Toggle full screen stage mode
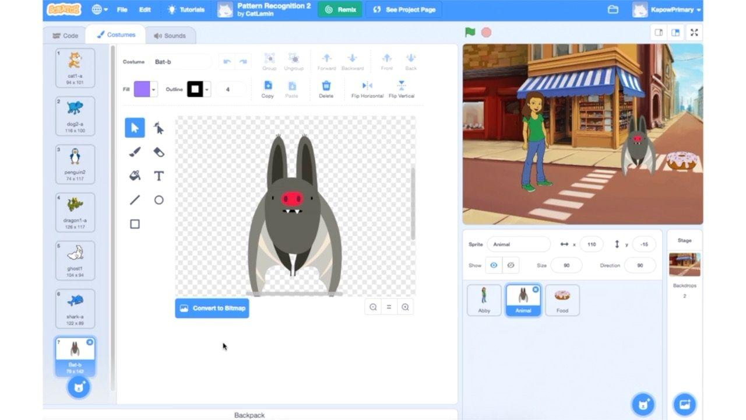This screenshot has width=746, height=420. click(x=694, y=33)
